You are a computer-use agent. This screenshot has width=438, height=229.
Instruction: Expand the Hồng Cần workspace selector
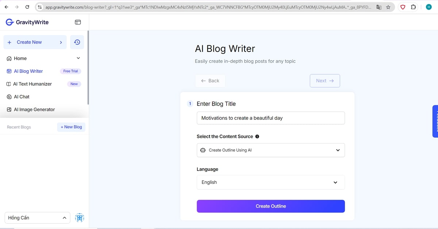[37, 218]
